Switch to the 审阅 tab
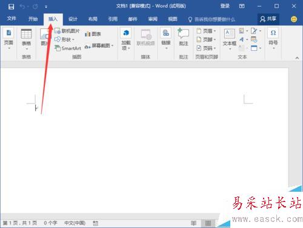The height and width of the screenshot is (228, 303). 153,19
